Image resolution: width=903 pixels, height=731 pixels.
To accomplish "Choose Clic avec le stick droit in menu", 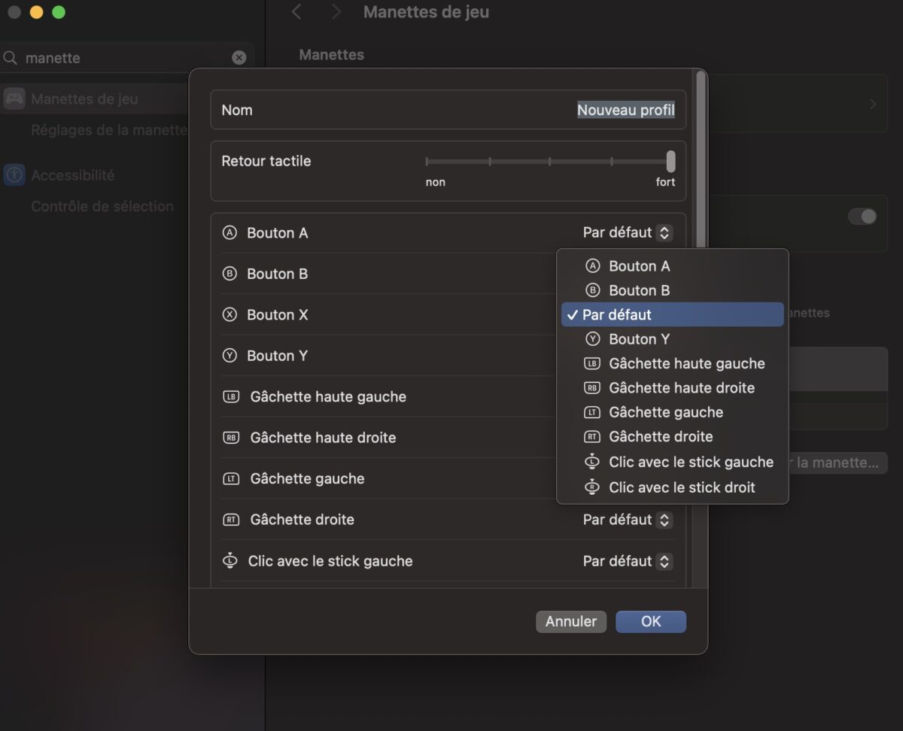I will click(673, 487).
